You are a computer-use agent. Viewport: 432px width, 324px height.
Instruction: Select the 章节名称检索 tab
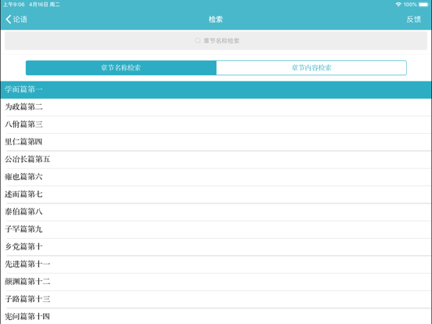click(x=121, y=68)
